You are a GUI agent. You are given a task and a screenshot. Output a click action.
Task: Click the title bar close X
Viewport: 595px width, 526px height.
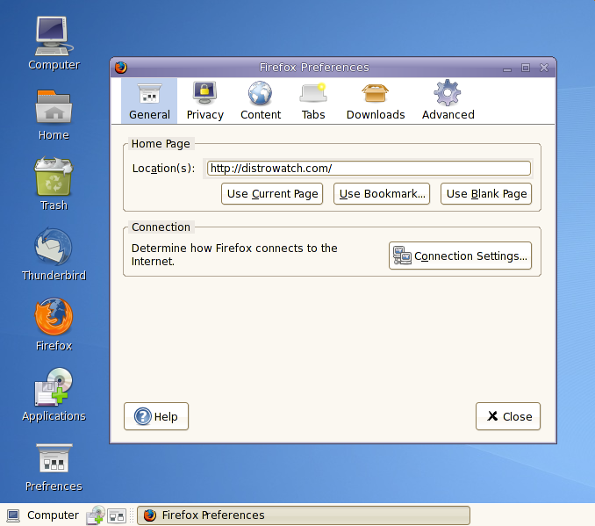[x=544, y=68]
